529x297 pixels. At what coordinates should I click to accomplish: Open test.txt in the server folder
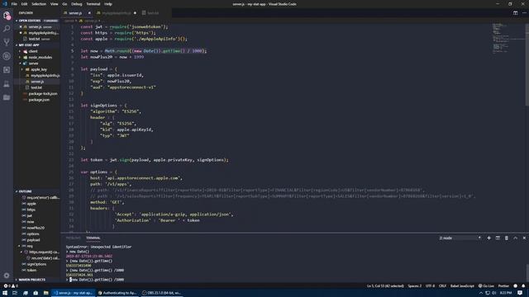[36, 87]
